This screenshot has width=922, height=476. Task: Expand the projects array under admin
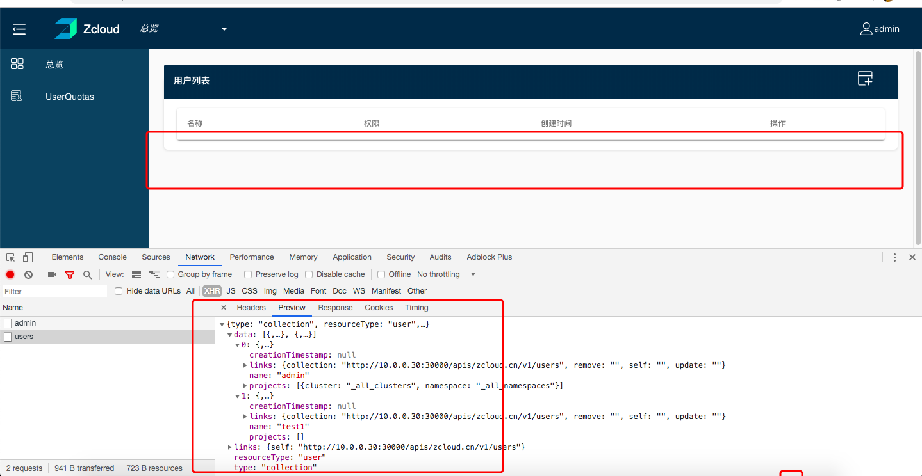[245, 386]
